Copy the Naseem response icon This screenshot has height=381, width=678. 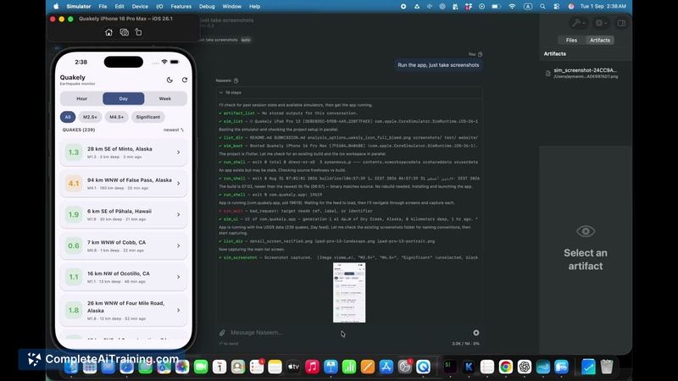click(x=236, y=80)
